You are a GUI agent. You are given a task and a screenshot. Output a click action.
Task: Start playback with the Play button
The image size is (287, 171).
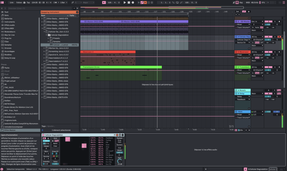[x=125, y=3]
